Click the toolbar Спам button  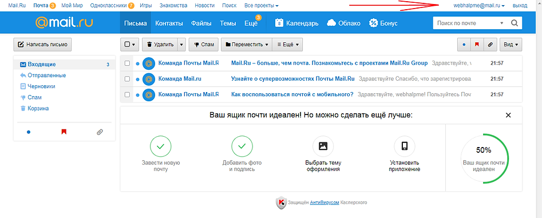pos(204,45)
